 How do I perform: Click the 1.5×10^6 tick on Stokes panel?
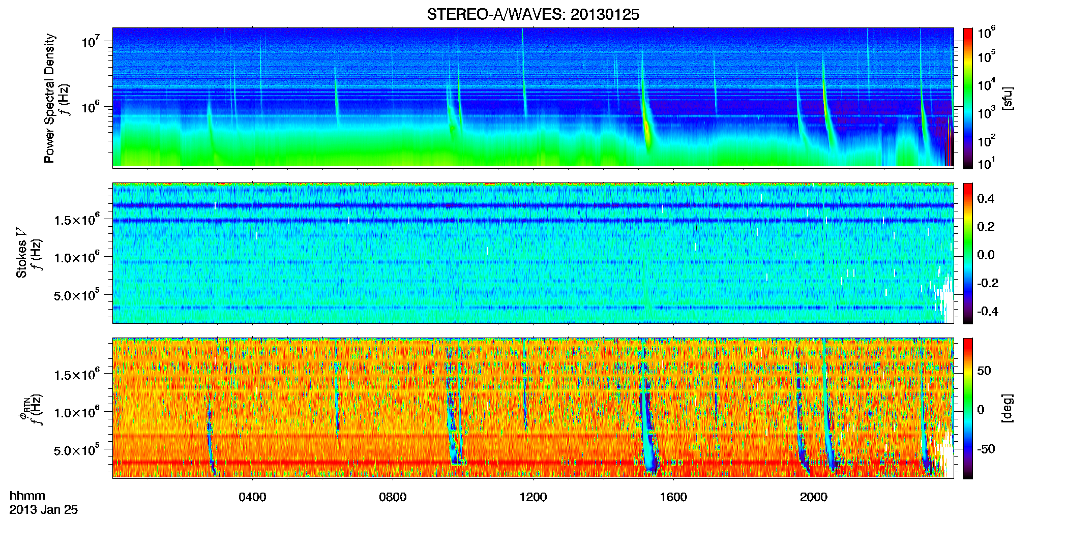(76, 219)
